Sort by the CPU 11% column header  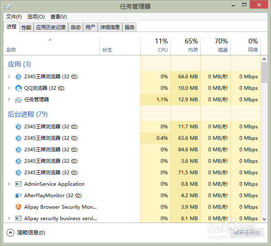coord(156,46)
